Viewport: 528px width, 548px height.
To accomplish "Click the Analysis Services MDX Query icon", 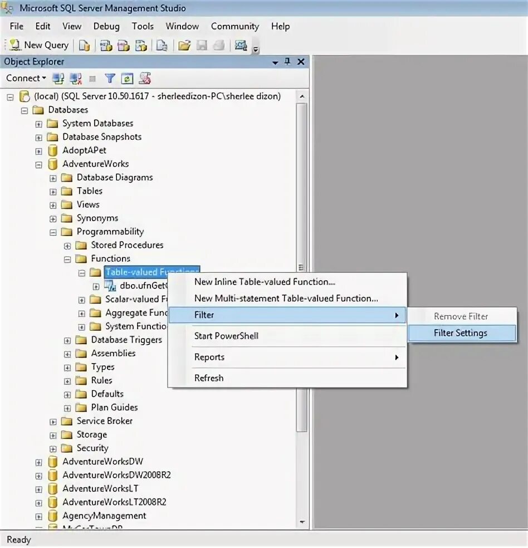I will click(106, 46).
